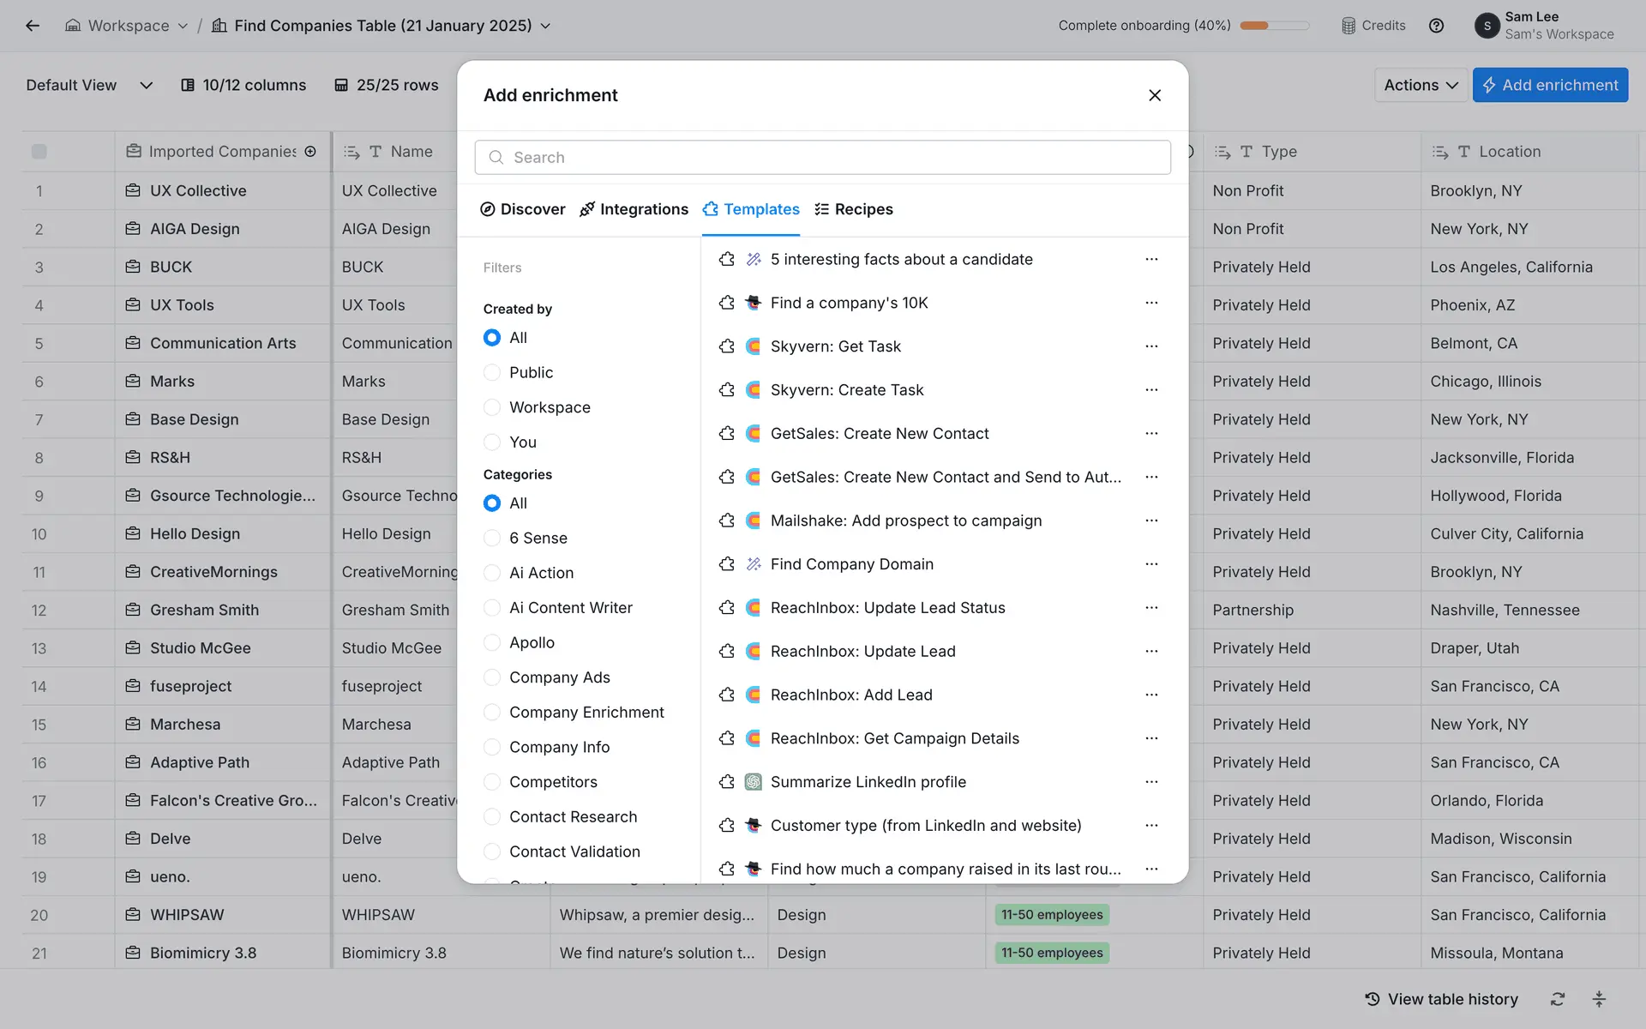Click the collapse rows icon beside refresh
1646x1029 pixels.
coord(1599,999)
